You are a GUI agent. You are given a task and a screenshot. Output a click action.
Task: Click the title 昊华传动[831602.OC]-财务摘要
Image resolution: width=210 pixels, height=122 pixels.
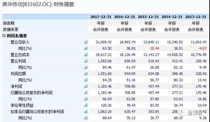click(x=38, y=4)
